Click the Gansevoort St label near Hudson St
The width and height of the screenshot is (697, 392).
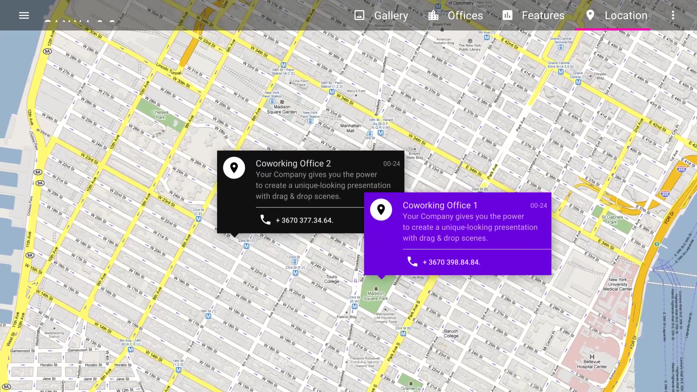[x=80, y=350]
